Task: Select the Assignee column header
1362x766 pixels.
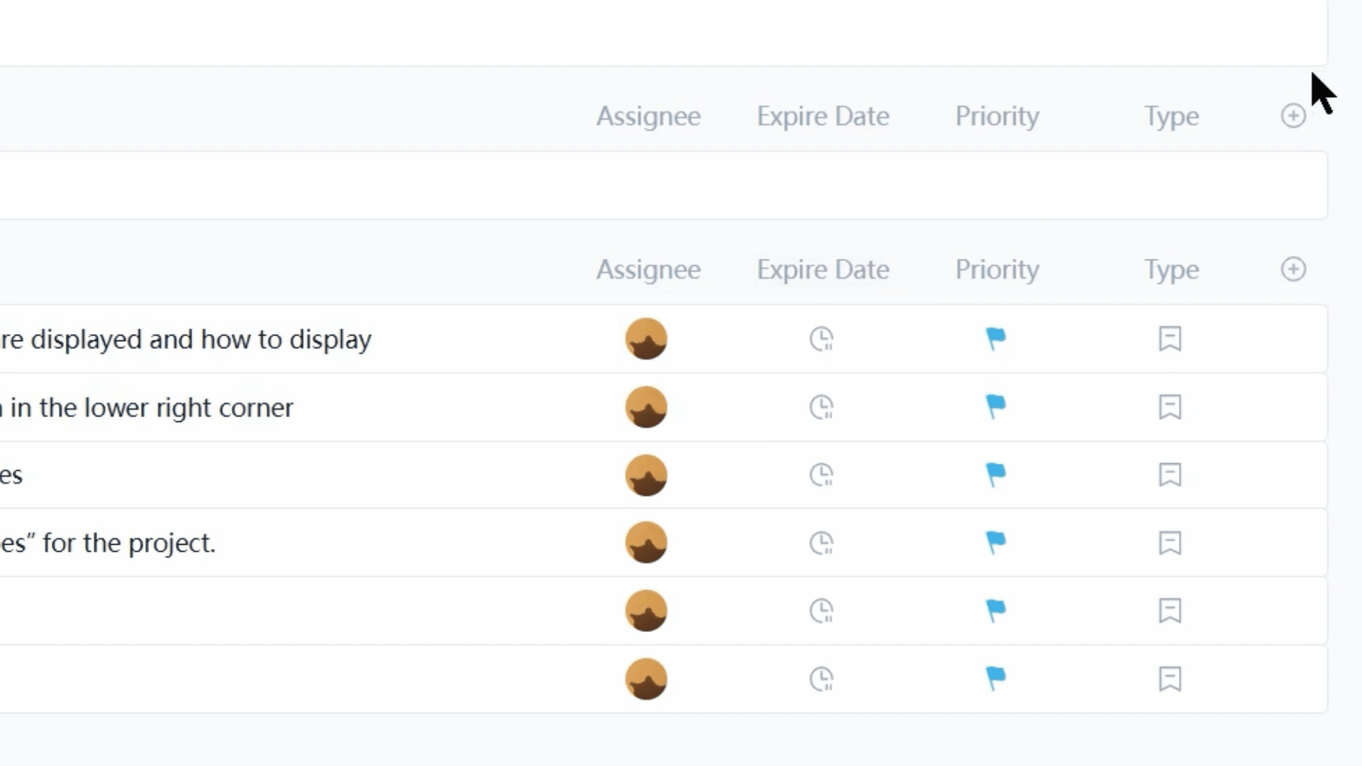Action: (648, 270)
